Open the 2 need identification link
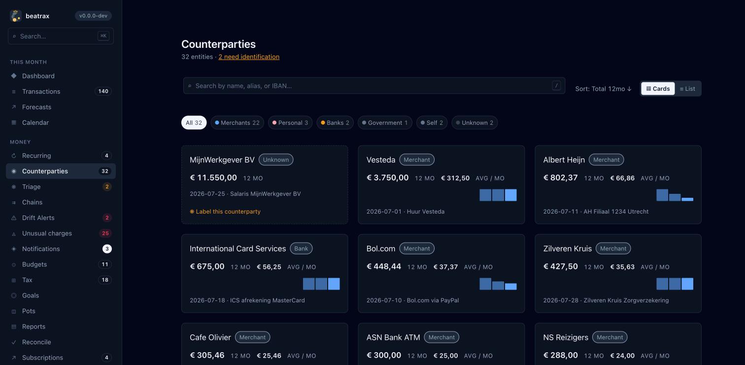Viewport: 745px width, 365px height. click(249, 57)
